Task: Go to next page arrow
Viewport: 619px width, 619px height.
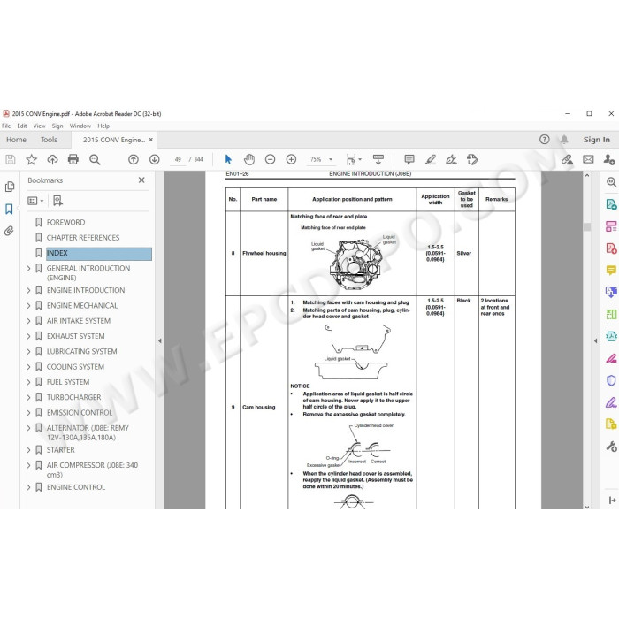Action: 155,159
